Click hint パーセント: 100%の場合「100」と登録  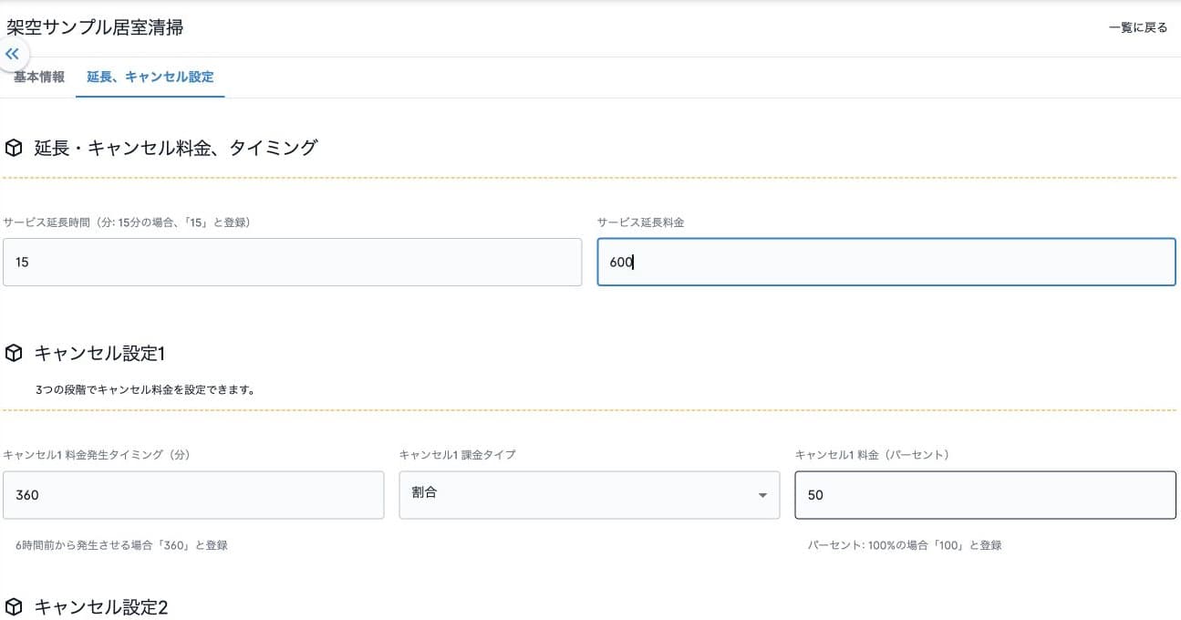pos(905,545)
